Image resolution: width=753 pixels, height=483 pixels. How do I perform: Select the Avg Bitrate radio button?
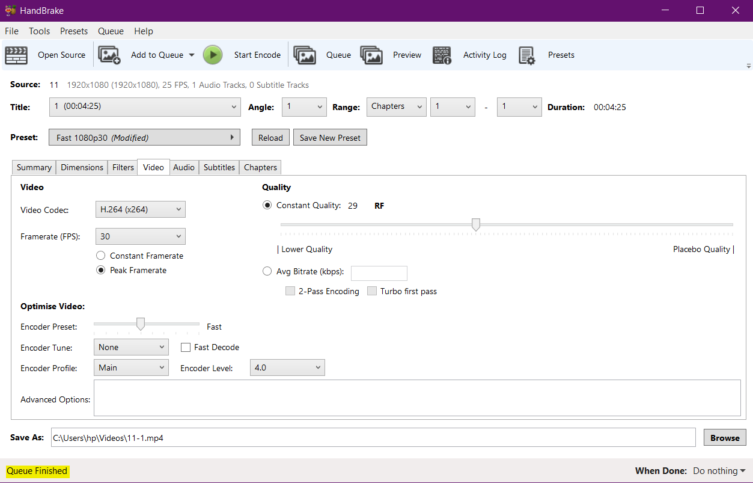click(x=267, y=271)
